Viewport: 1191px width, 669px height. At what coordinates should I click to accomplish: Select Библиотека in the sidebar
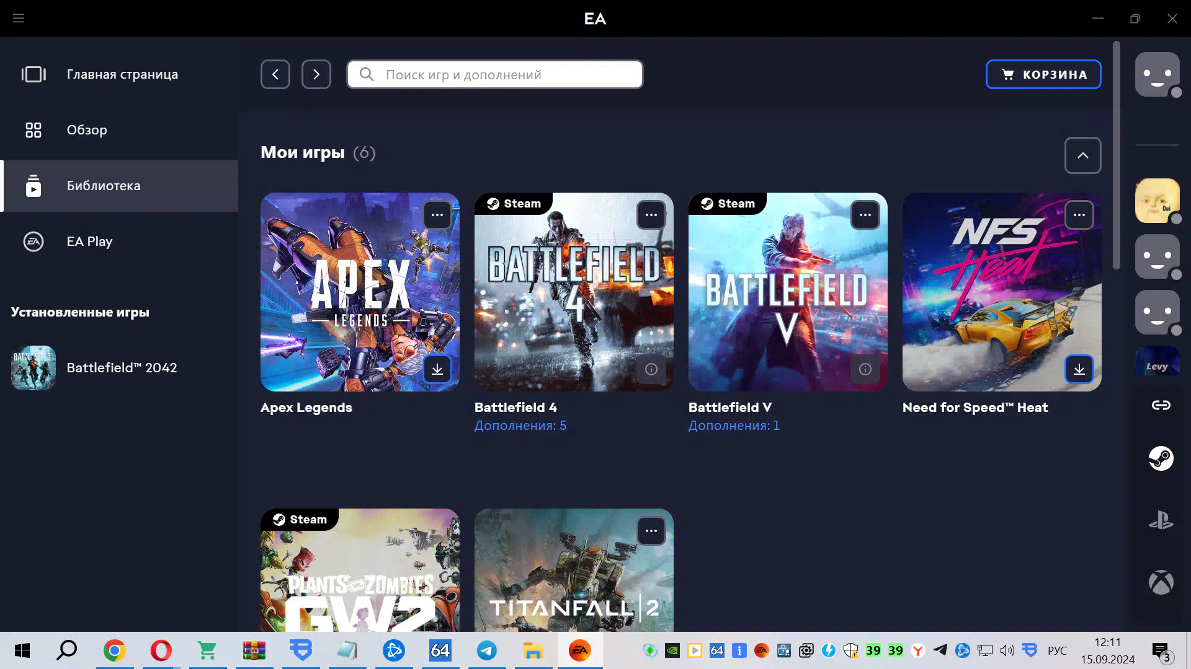[119, 186]
